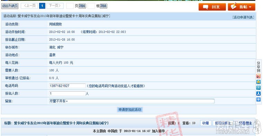This screenshot has width=263, height=136.
Task: Share to QZone star icon
Action: point(258,82)
